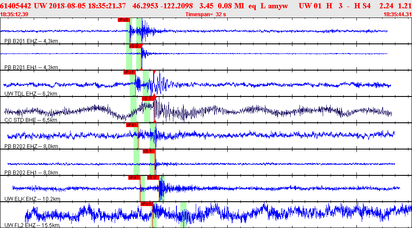Viewport: 412px width, 228px height.
Task: Click the red downward triangle on TDL EHZ trace
Action: tap(154, 71)
